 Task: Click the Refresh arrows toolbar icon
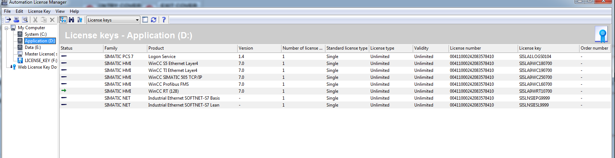pyautogui.click(x=154, y=20)
